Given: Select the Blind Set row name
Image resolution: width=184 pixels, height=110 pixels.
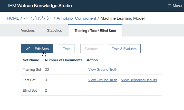Looking at the screenshot, I should pos(30,90).
